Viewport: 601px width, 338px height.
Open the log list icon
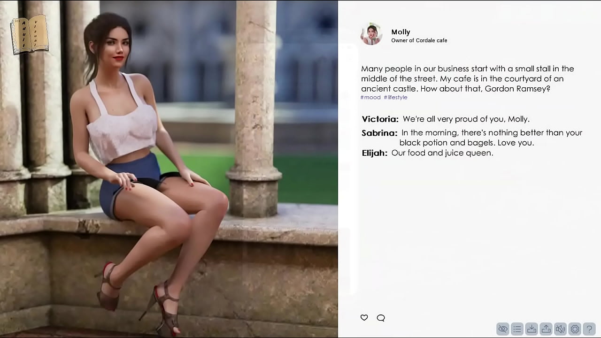[517, 329]
